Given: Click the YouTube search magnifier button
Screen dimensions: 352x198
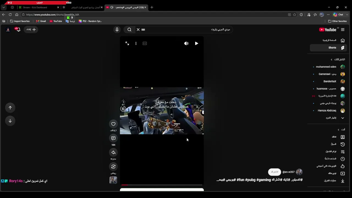Looking at the screenshot, I should coord(129,29).
